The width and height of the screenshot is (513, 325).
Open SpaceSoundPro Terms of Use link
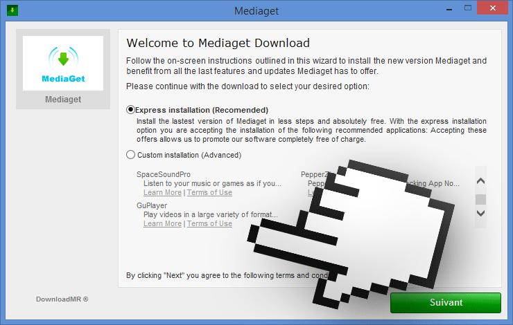209,192
